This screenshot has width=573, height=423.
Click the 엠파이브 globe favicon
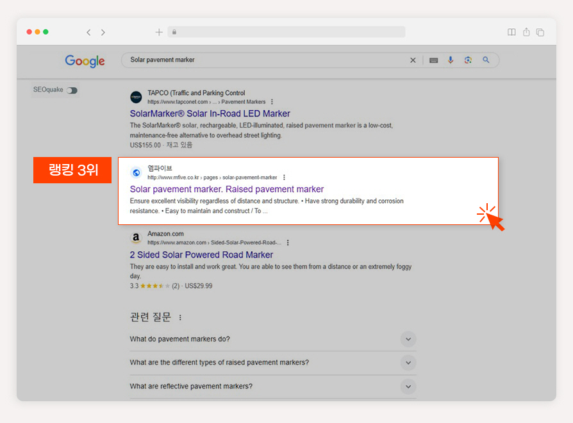pos(136,173)
